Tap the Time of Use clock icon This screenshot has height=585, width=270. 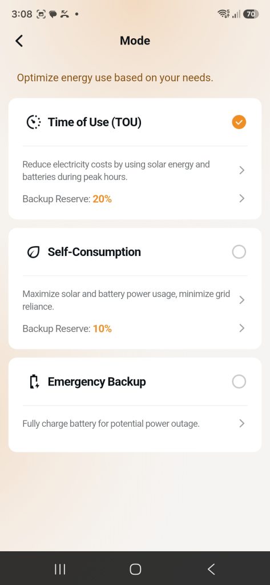(34, 122)
